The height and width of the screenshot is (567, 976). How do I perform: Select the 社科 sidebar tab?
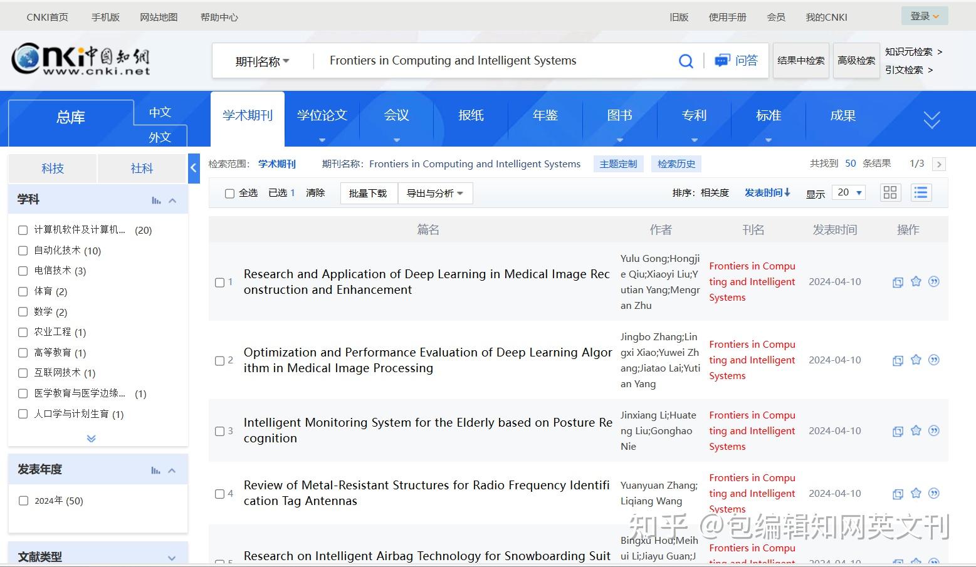coord(142,168)
